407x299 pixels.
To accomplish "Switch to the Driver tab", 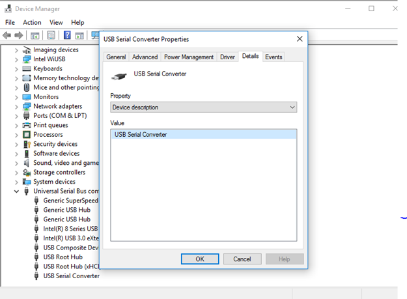I will tap(227, 57).
